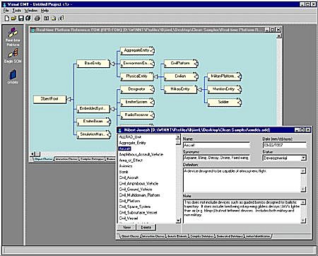This screenshot has height=256, width=318.
Task: Click corner icon on CivilPlatform node
Action: pos(196,63)
